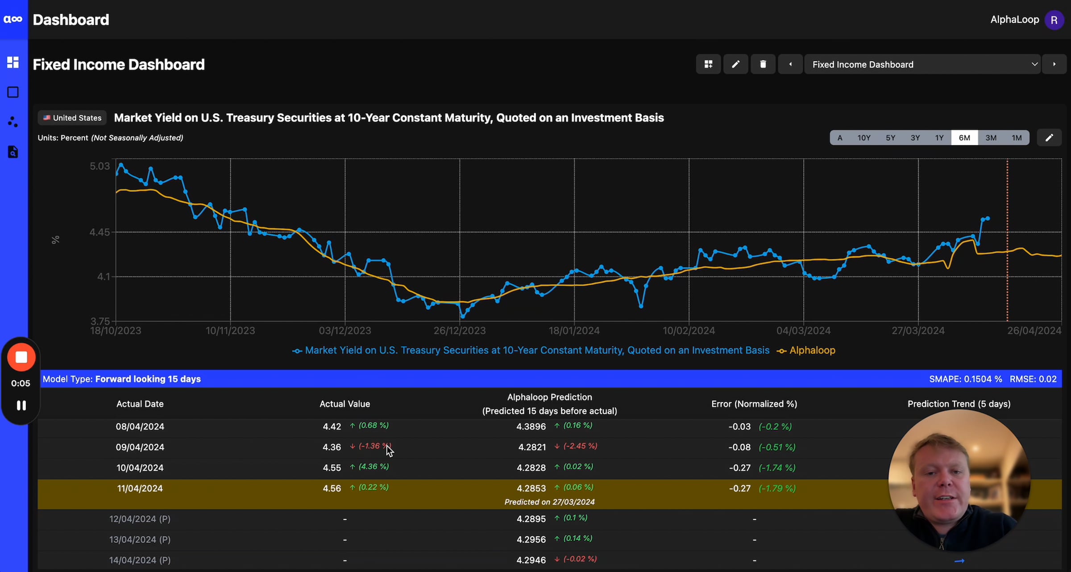Click the RMSE: 0.02 metric
The image size is (1071, 572).
tap(1033, 379)
